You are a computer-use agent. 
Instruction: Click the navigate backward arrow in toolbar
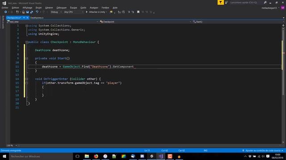(x=6, y=12)
